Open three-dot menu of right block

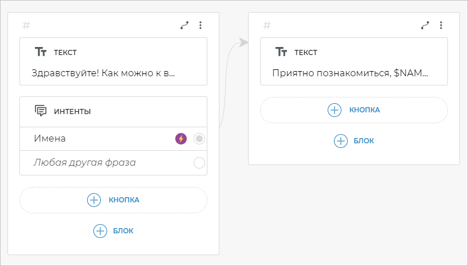(441, 25)
